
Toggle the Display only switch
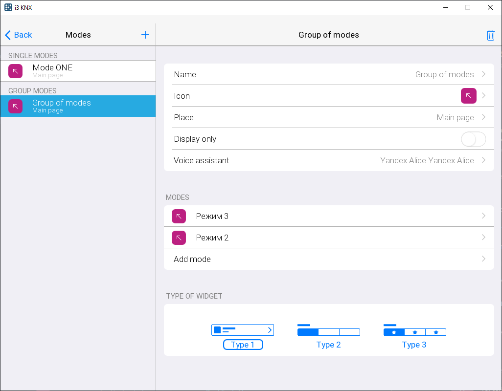[473, 139]
